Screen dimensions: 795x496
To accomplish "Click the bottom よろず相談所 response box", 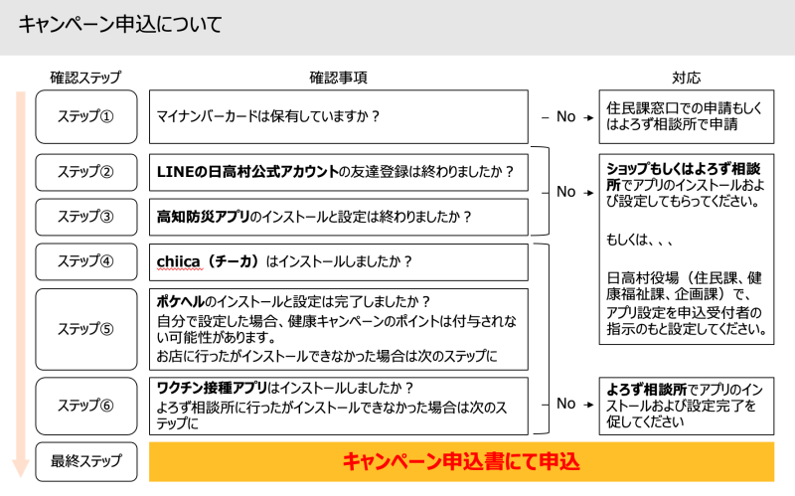I will click(688, 404).
